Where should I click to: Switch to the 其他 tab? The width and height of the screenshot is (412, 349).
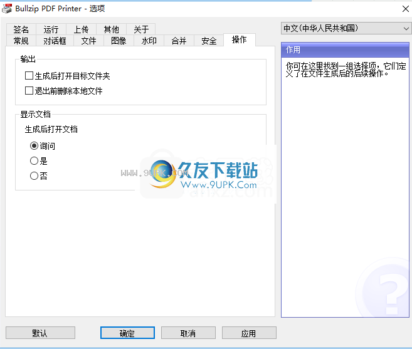click(x=112, y=29)
